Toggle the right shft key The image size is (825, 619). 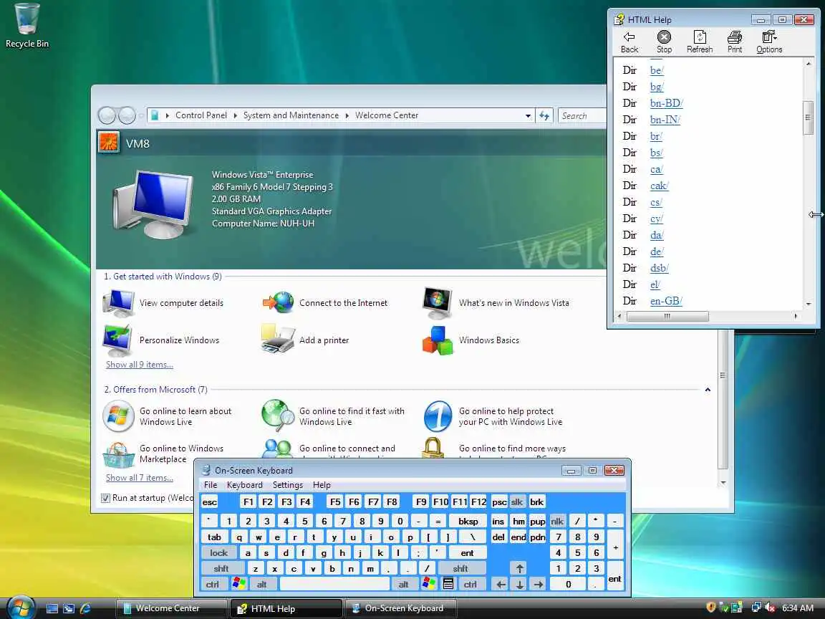[460, 568]
